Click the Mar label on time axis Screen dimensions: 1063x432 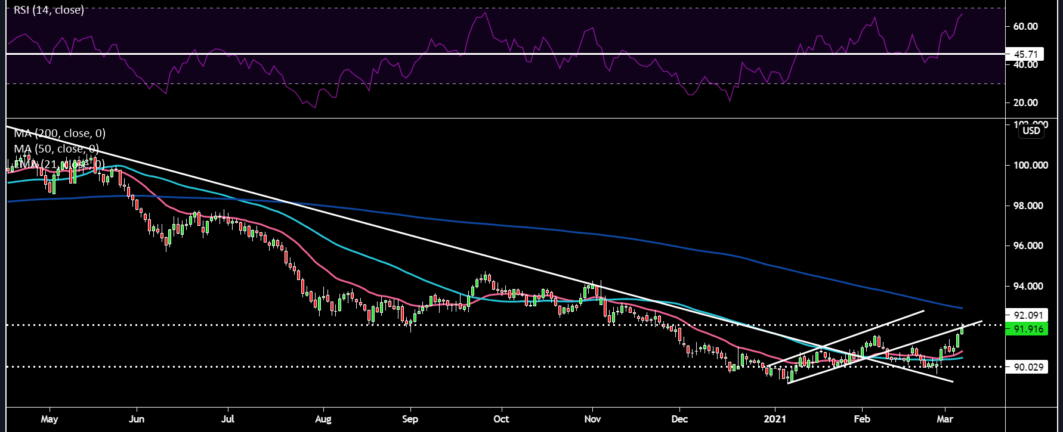click(945, 419)
